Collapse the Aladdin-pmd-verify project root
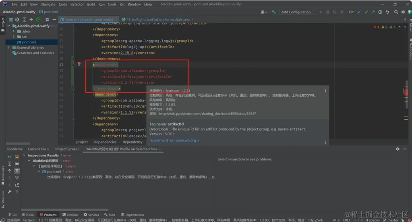Image resolution: width=412 pixels, height=222 pixels. click(9, 26)
